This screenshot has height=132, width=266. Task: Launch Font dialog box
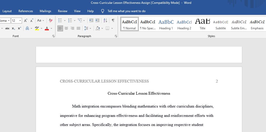click(53, 36)
